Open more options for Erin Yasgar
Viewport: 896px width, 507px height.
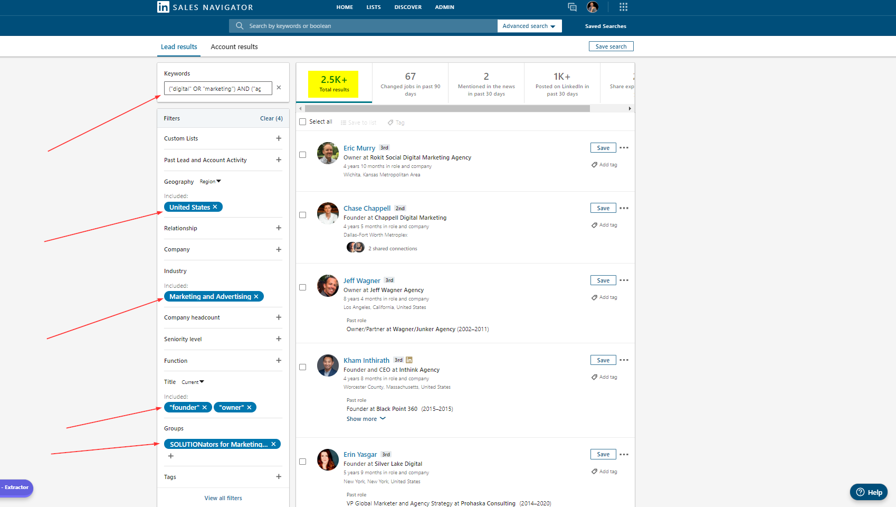(x=624, y=454)
